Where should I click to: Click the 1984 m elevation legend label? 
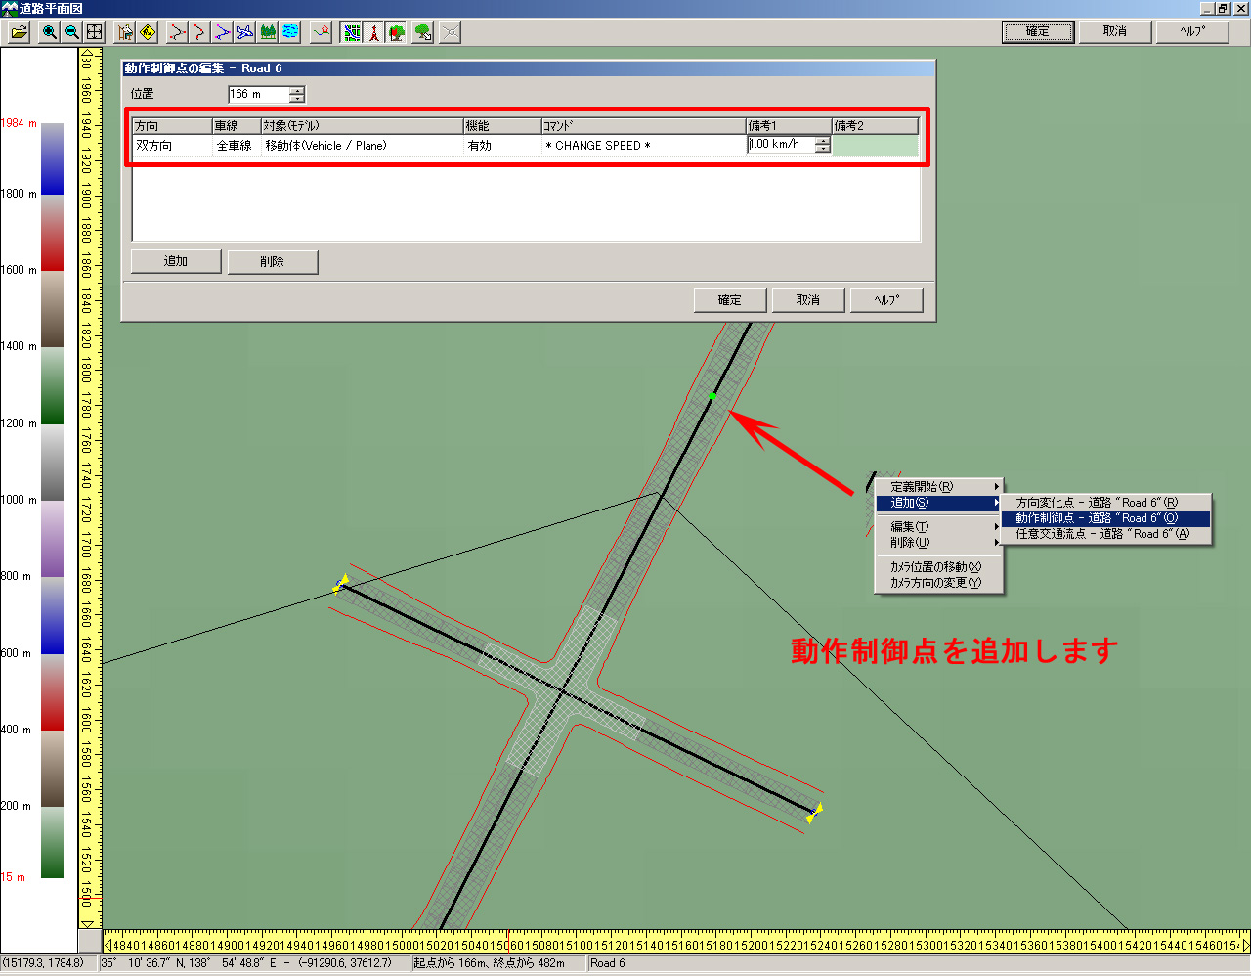[x=19, y=123]
